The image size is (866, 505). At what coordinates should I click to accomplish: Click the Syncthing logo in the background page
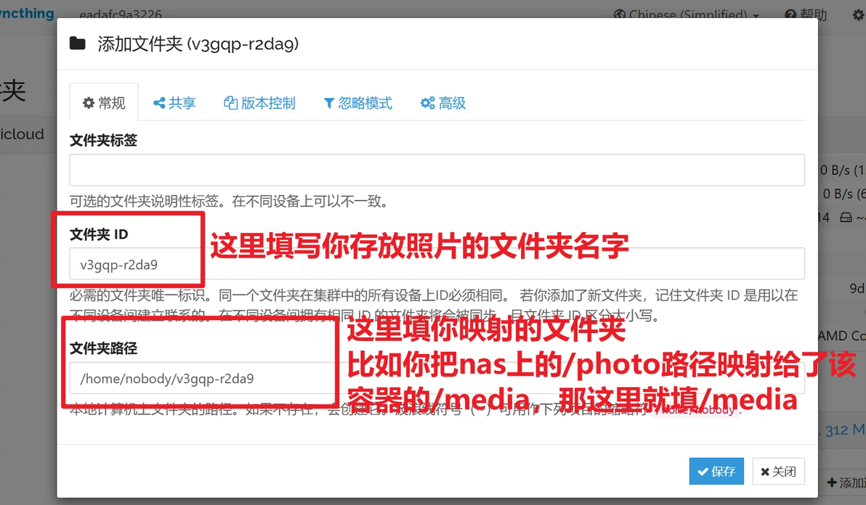pyautogui.click(x=26, y=12)
